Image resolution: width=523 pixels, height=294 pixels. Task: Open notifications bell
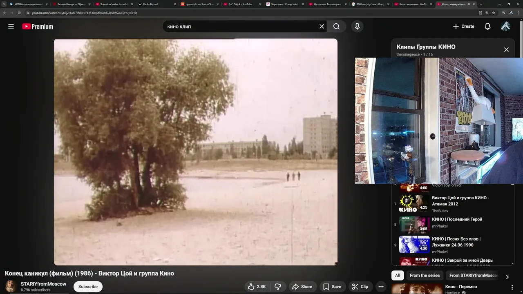[x=487, y=27]
